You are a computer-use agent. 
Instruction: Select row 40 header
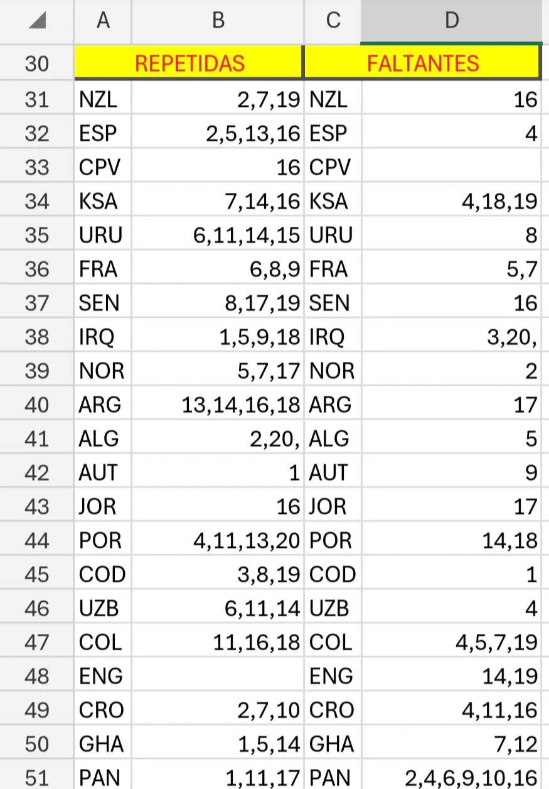pyautogui.click(x=36, y=404)
